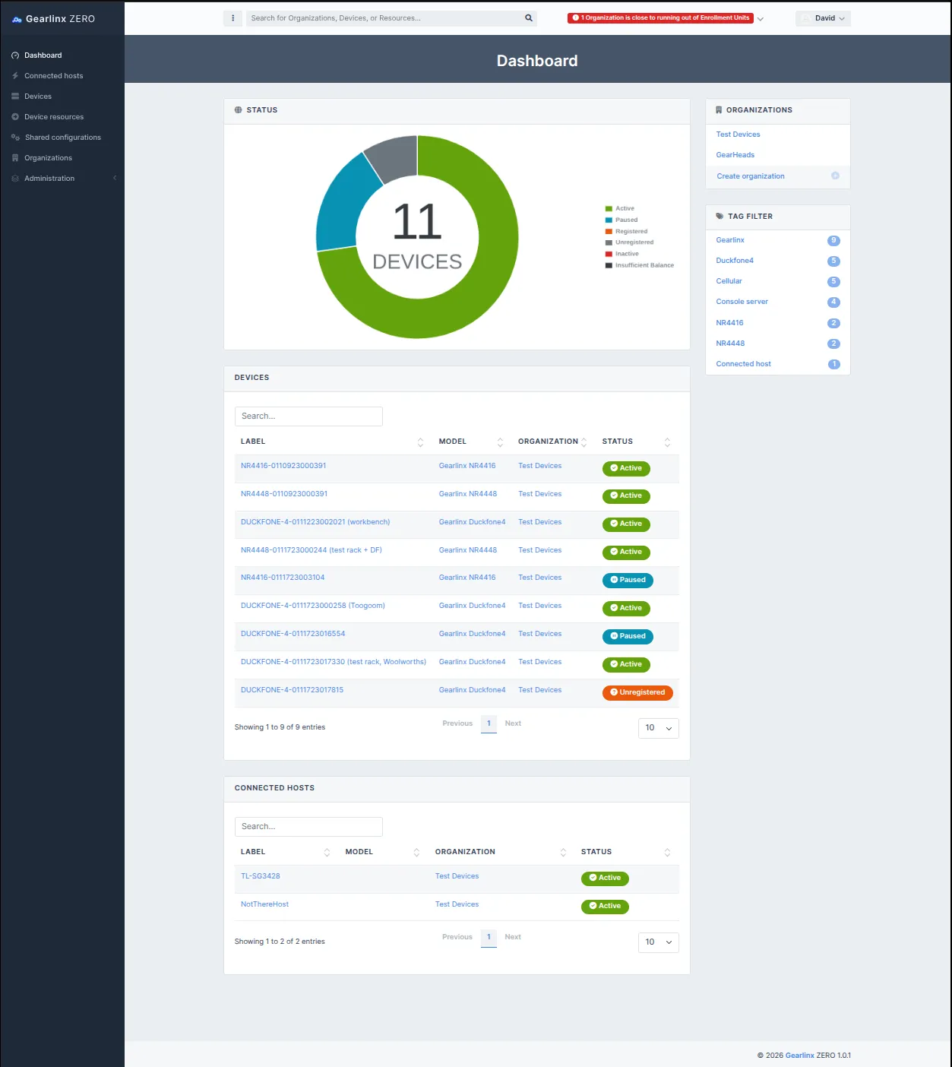Click the globe icon in the Status header
This screenshot has height=1067, width=952.
tap(239, 110)
